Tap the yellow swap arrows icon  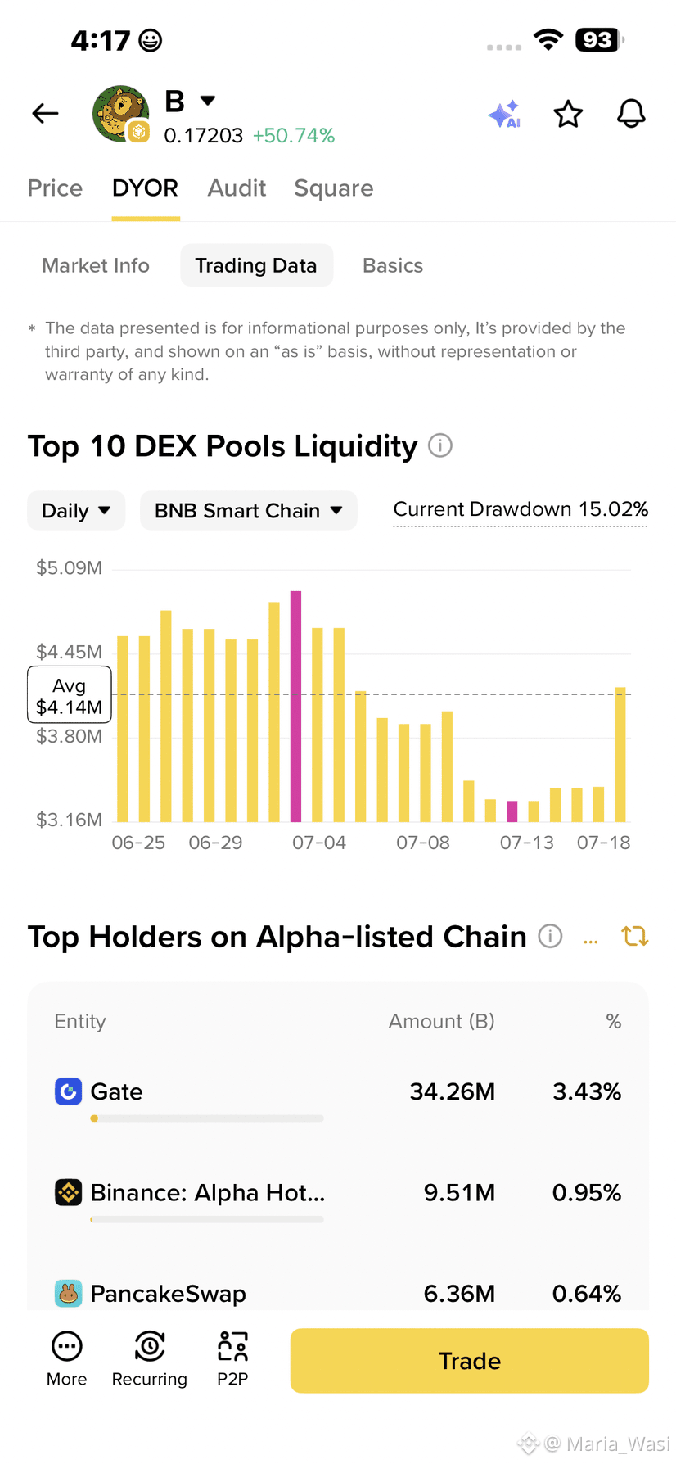635,936
